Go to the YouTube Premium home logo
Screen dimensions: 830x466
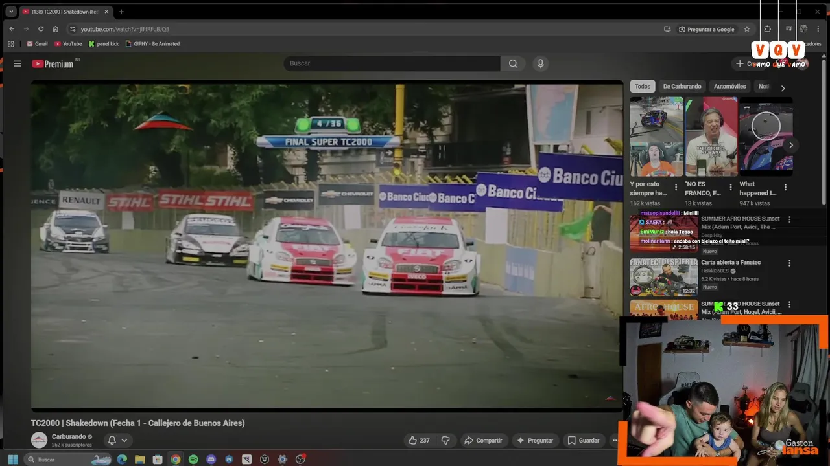tap(53, 63)
